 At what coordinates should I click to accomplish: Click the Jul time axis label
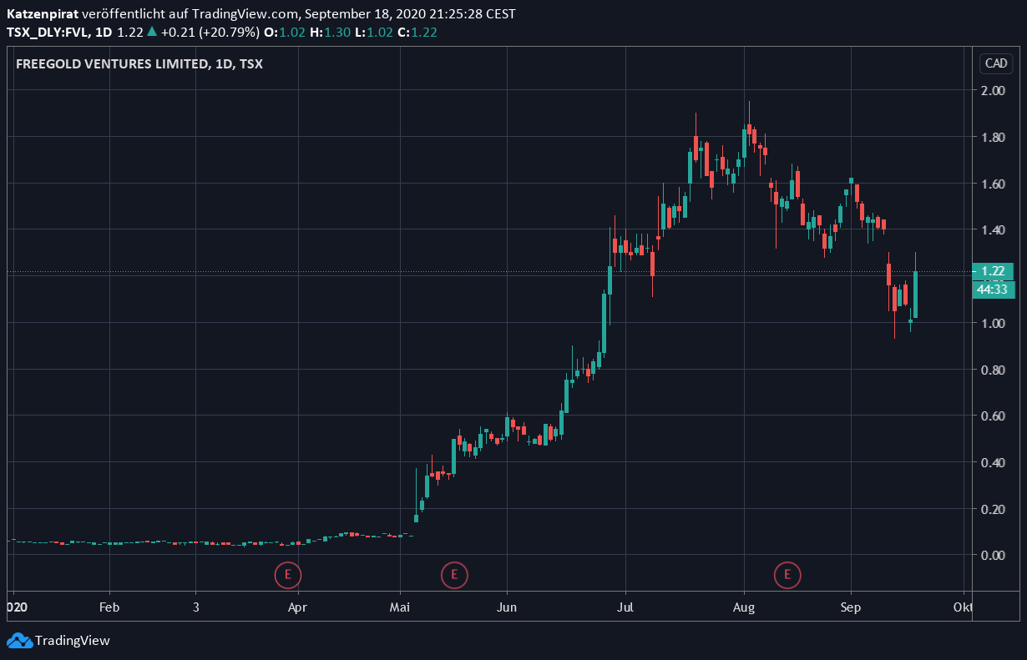[x=625, y=607]
